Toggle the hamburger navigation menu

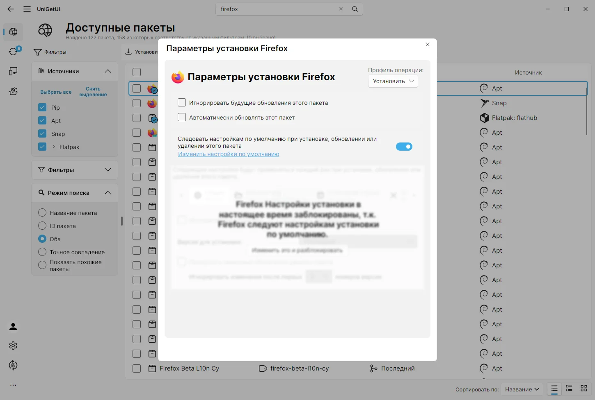(x=27, y=9)
